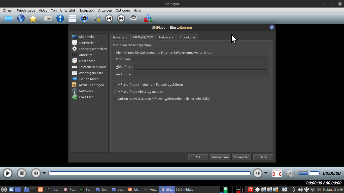Click the playback seek bar
The width and height of the screenshot is (344, 193).
click(x=150, y=173)
